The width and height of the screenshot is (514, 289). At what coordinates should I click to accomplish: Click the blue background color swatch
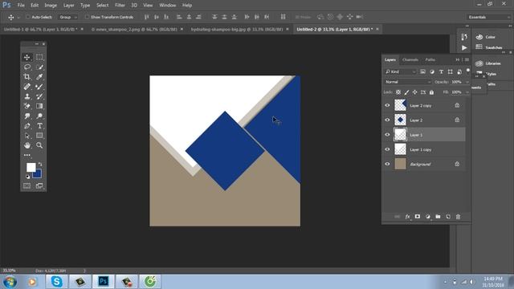click(38, 175)
